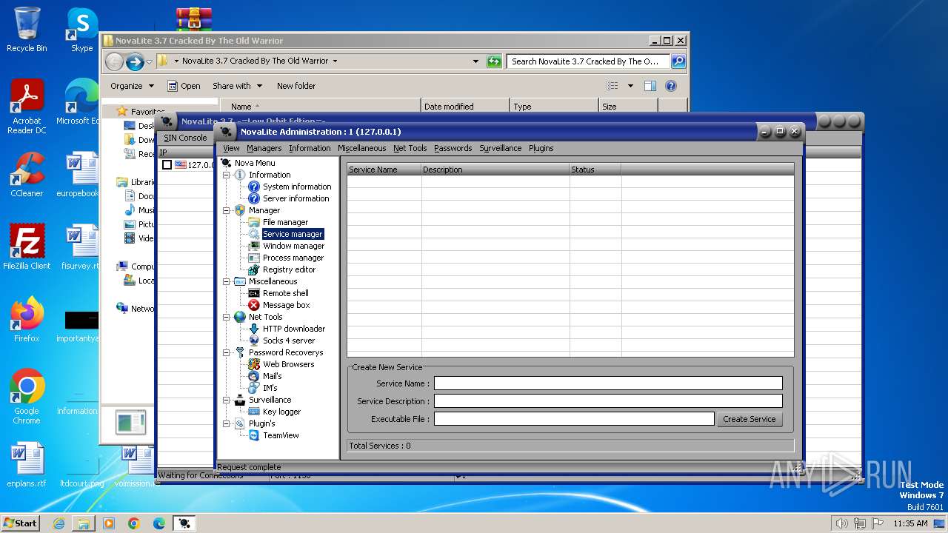Open the Message box red icon
This screenshot has height=533, width=948.
254,305
